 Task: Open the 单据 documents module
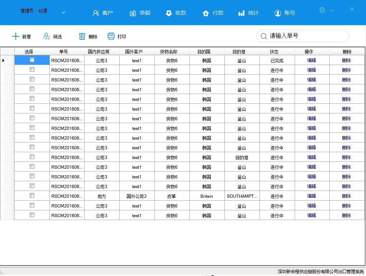140,13
